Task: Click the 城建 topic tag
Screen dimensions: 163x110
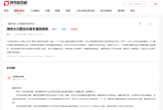Action: tap(64, 29)
